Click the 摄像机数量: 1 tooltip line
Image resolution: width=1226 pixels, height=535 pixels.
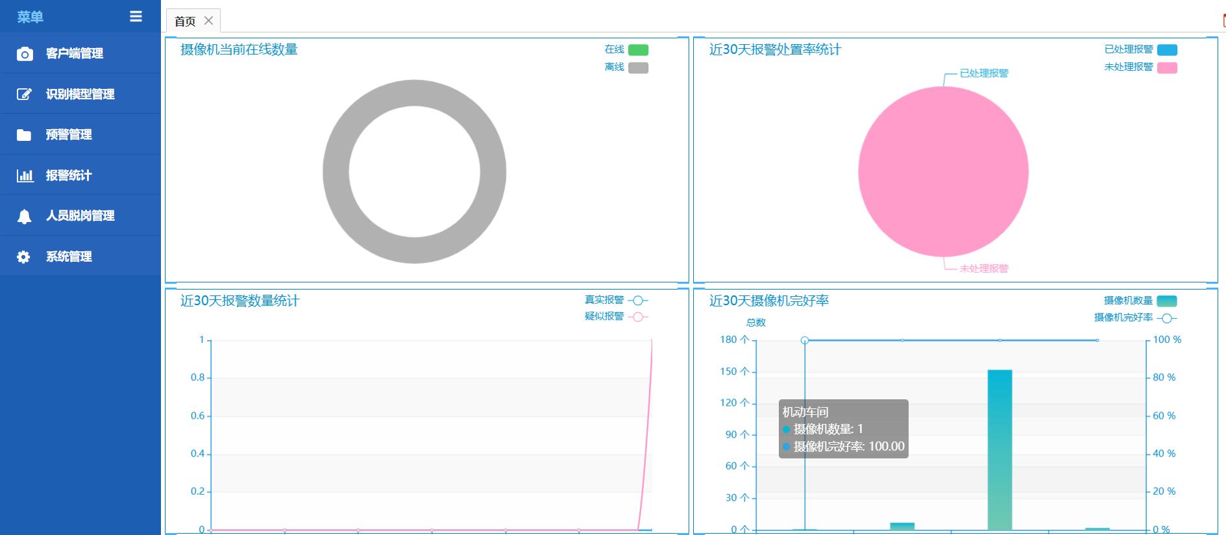pos(823,429)
